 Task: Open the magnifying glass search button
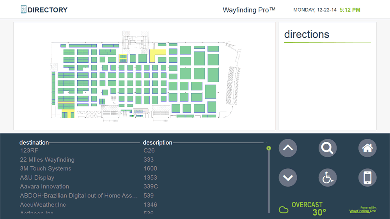click(328, 148)
